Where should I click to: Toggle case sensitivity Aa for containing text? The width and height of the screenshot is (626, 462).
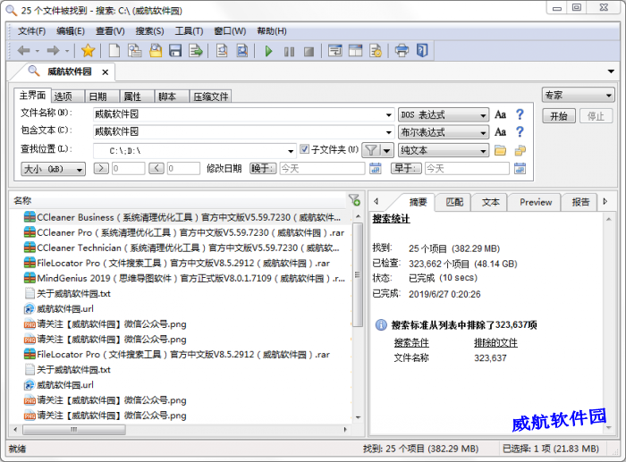(x=500, y=132)
